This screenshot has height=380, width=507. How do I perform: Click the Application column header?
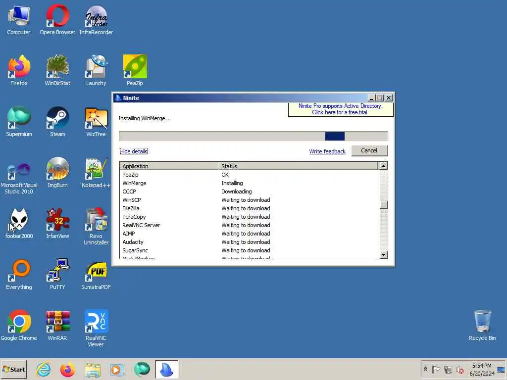(169, 166)
